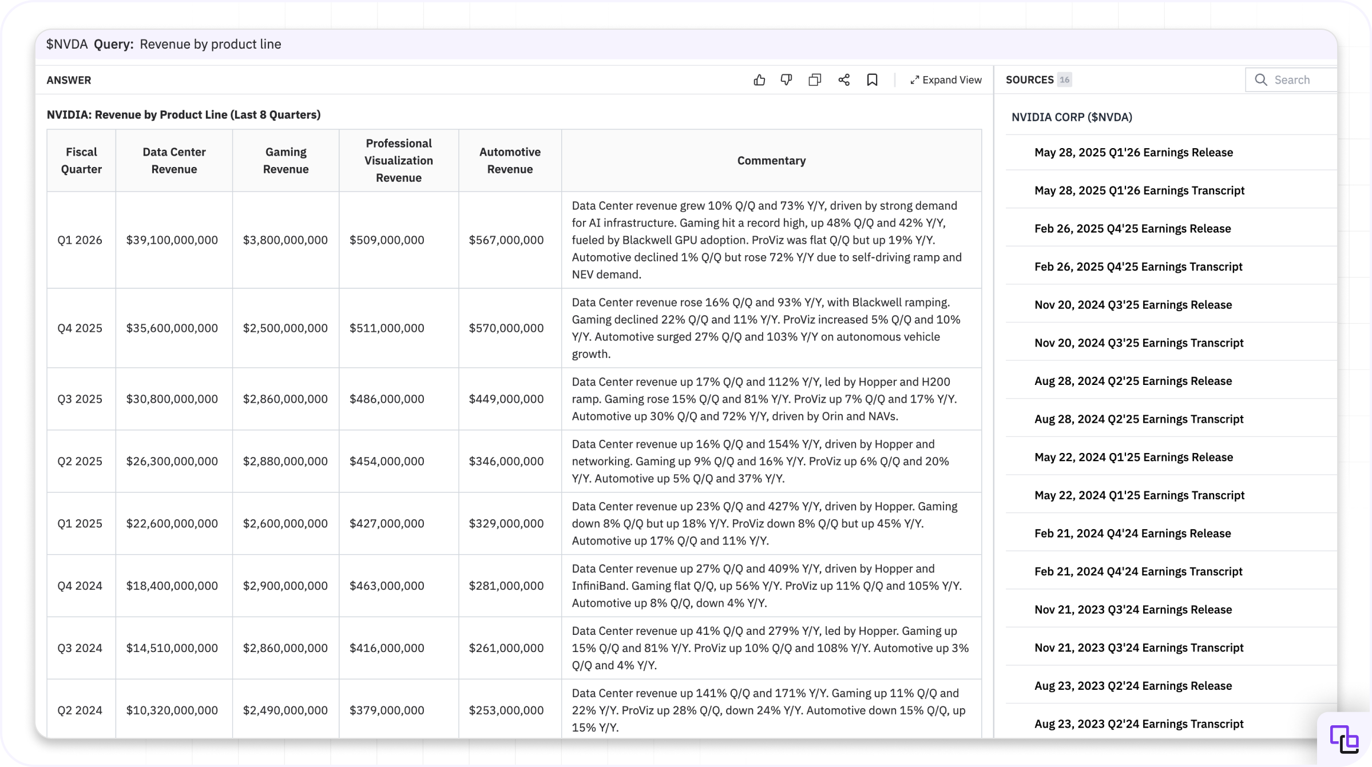Click the magnifying glass search icon

[1260, 80]
